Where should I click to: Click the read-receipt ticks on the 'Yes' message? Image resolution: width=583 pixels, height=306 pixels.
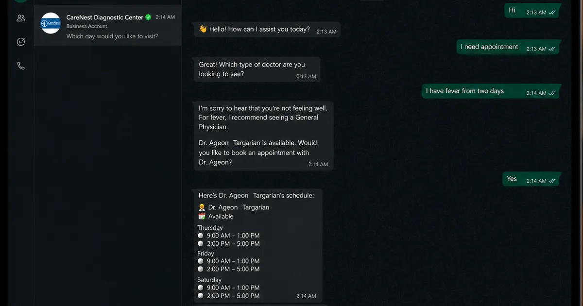(552, 181)
